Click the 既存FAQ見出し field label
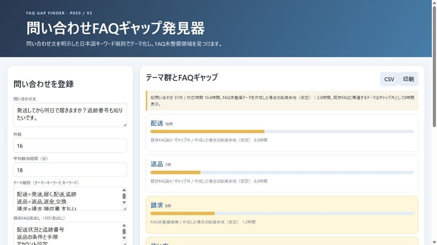 click(39, 218)
